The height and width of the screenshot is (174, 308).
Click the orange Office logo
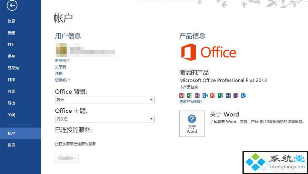tap(208, 52)
